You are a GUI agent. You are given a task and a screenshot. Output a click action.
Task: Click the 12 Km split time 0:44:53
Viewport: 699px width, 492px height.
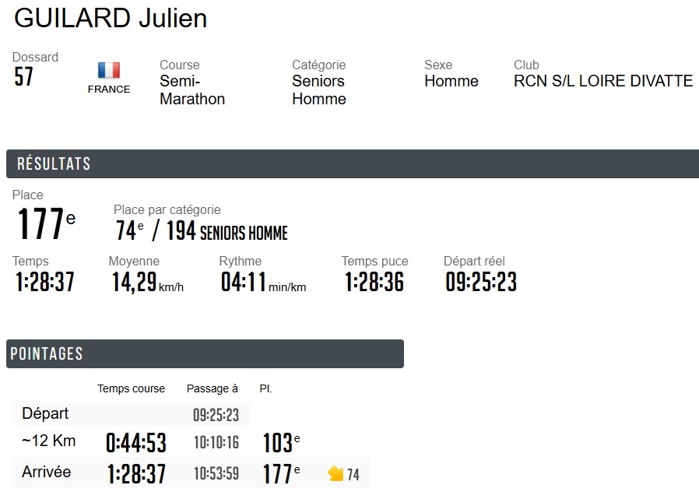(x=136, y=443)
